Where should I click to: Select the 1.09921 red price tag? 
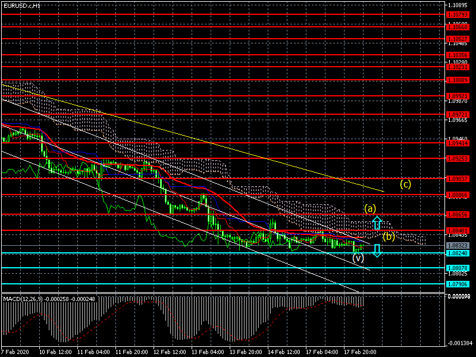pyautogui.click(x=458, y=96)
